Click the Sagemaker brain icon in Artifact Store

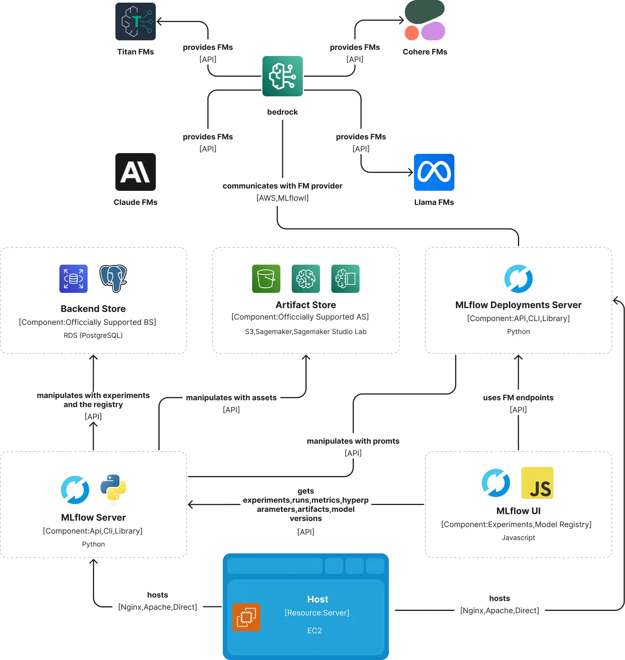[306, 279]
